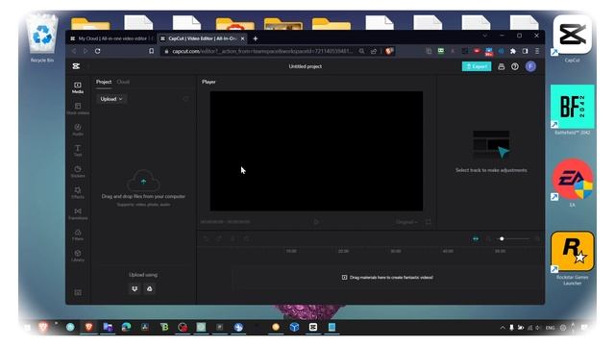Open a new browser tab
615x346 pixels.
point(256,38)
